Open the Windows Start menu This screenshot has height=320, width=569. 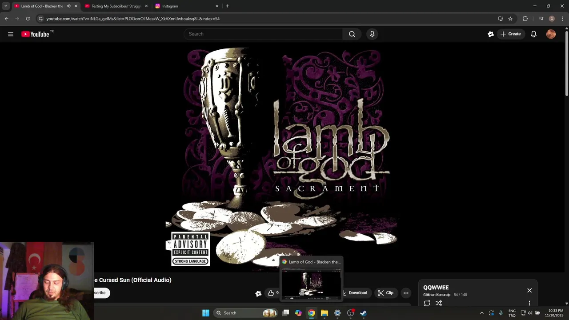point(206,313)
